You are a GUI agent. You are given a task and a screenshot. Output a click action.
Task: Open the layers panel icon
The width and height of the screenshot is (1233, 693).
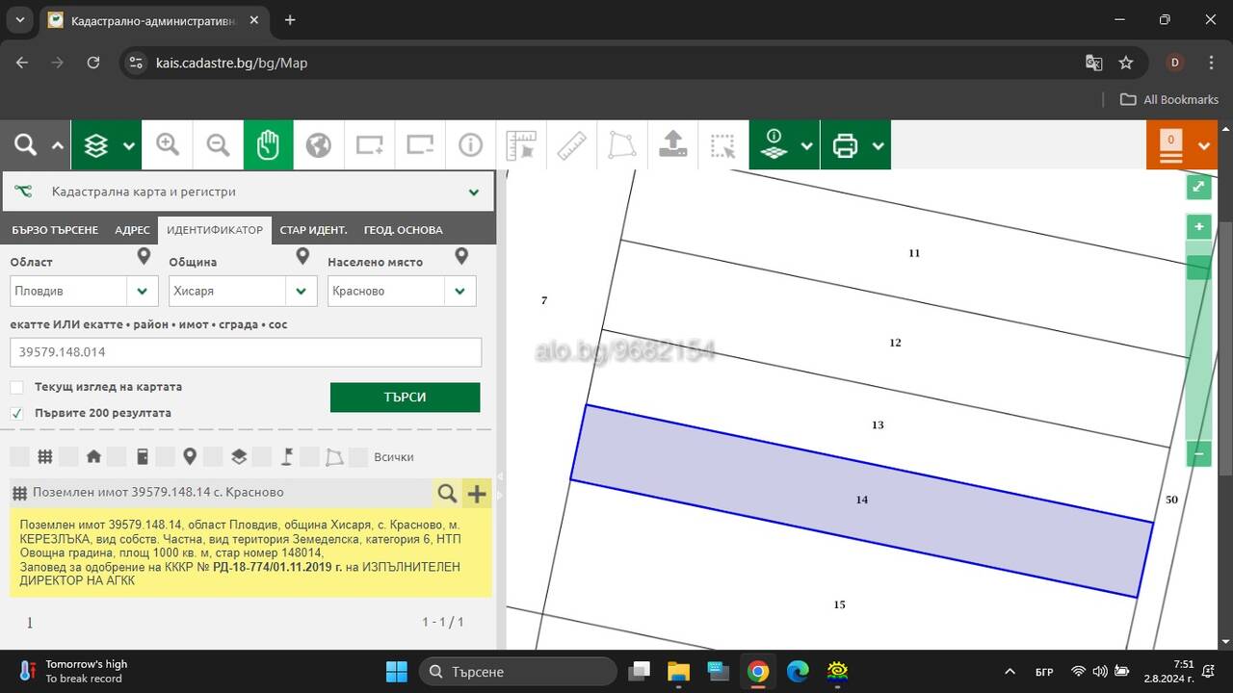click(x=95, y=145)
